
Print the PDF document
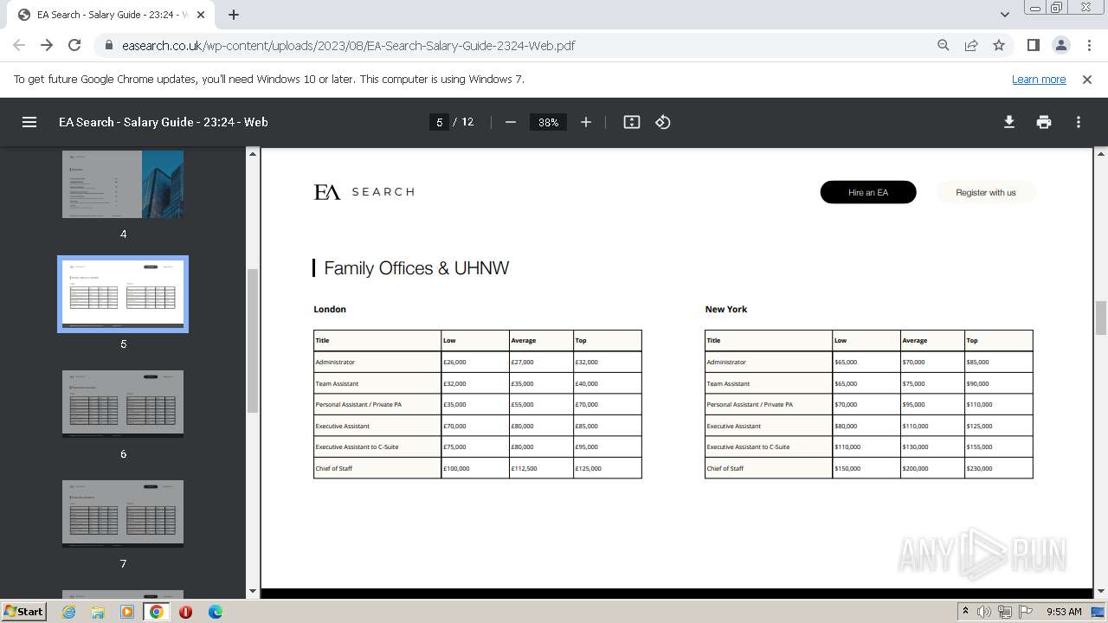click(x=1044, y=122)
